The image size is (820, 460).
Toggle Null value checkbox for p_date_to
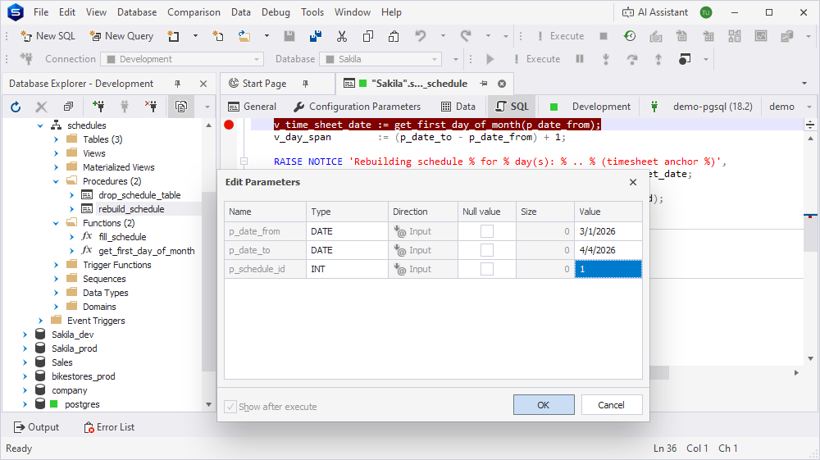coord(487,250)
